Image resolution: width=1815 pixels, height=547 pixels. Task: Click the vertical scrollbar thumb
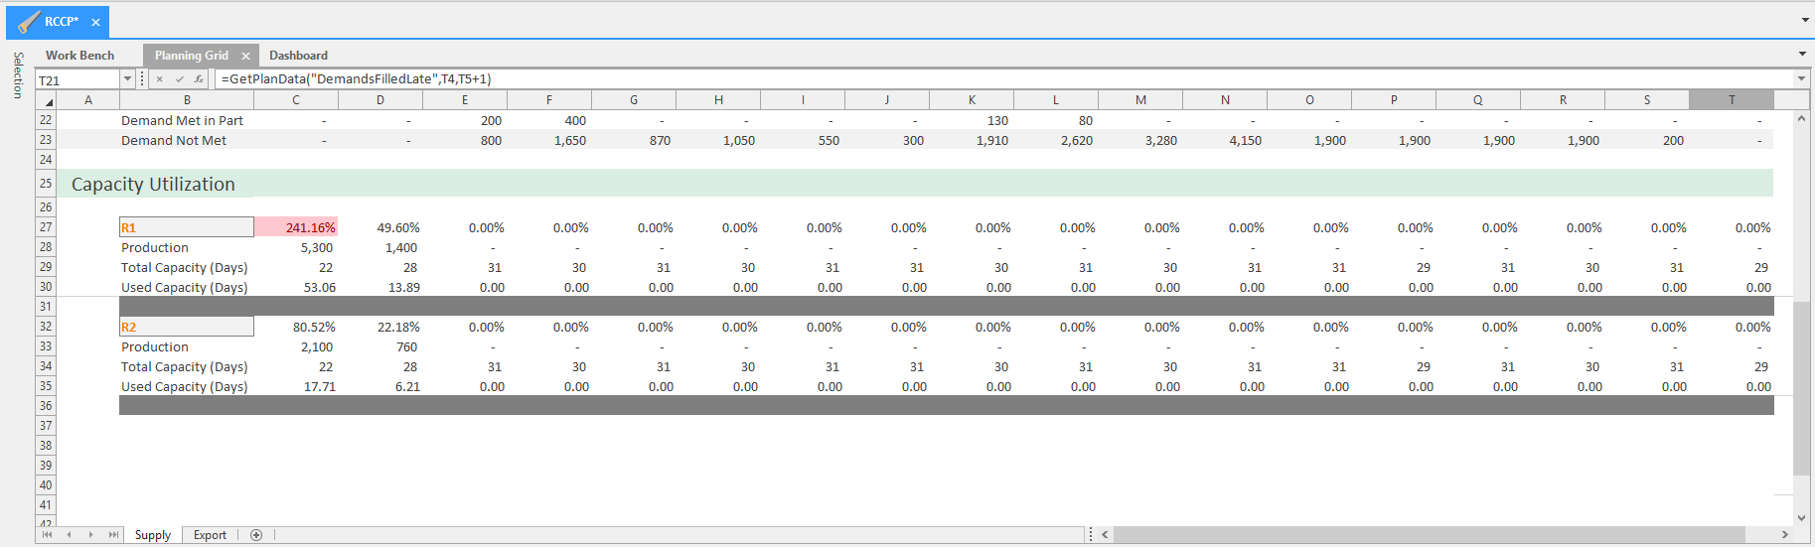pos(1802,388)
